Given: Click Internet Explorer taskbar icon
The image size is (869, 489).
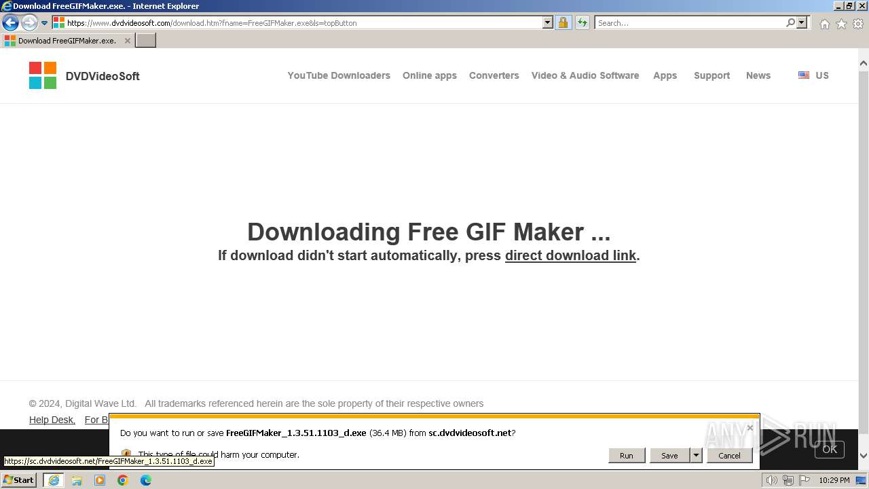Looking at the screenshot, I should click(x=53, y=480).
